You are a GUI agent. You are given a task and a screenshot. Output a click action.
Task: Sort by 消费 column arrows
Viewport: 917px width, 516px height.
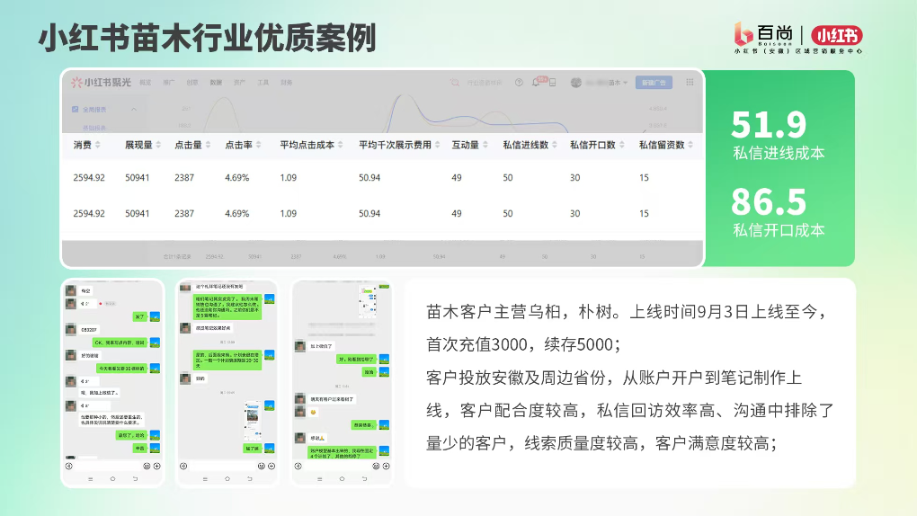pyautogui.click(x=98, y=145)
